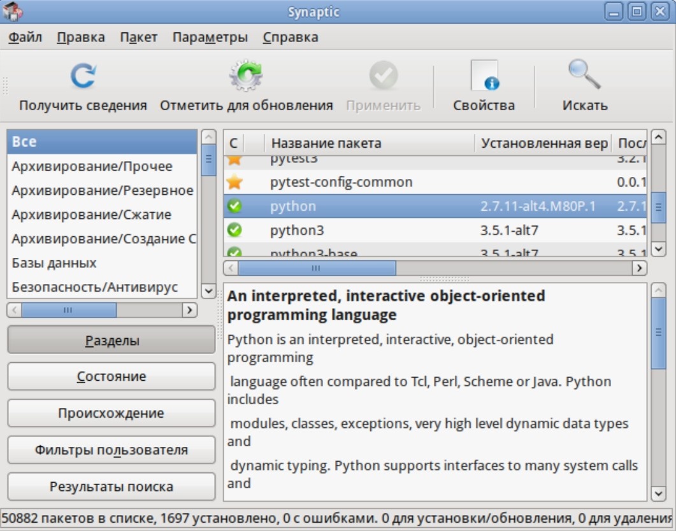Click the splitter handle above description pane
Image resolution: width=676 pixels, height=531 pixels.
tap(444, 279)
